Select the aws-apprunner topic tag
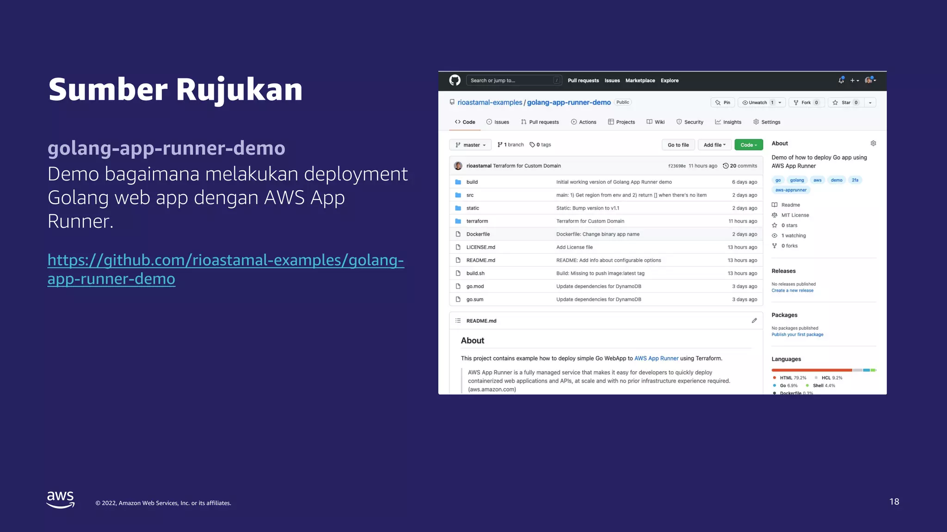This screenshot has width=947, height=532. point(791,190)
